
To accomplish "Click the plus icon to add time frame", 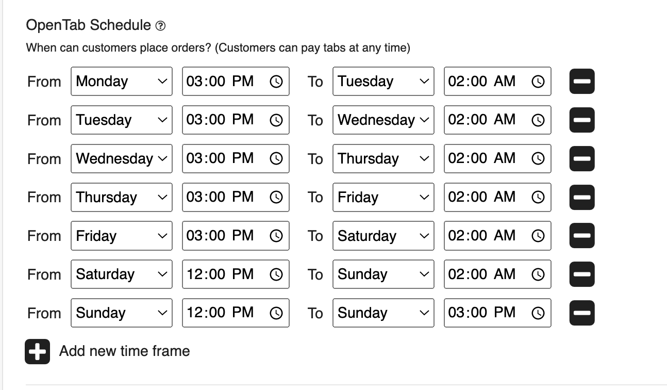I will 37,352.
